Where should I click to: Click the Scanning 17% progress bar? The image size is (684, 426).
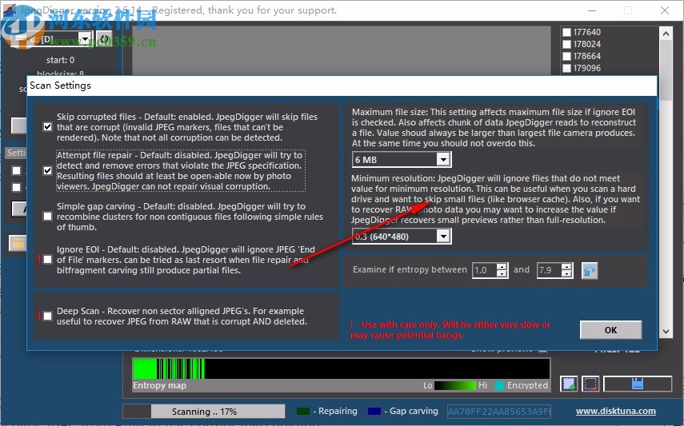[204, 411]
